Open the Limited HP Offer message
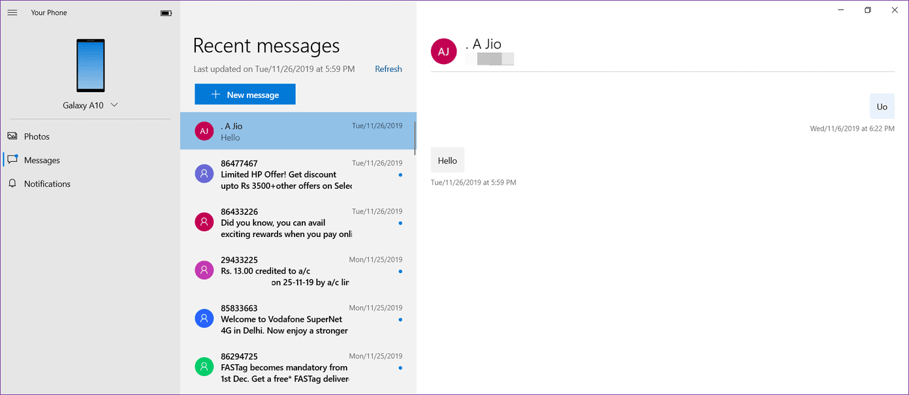909x395 pixels. pos(298,174)
